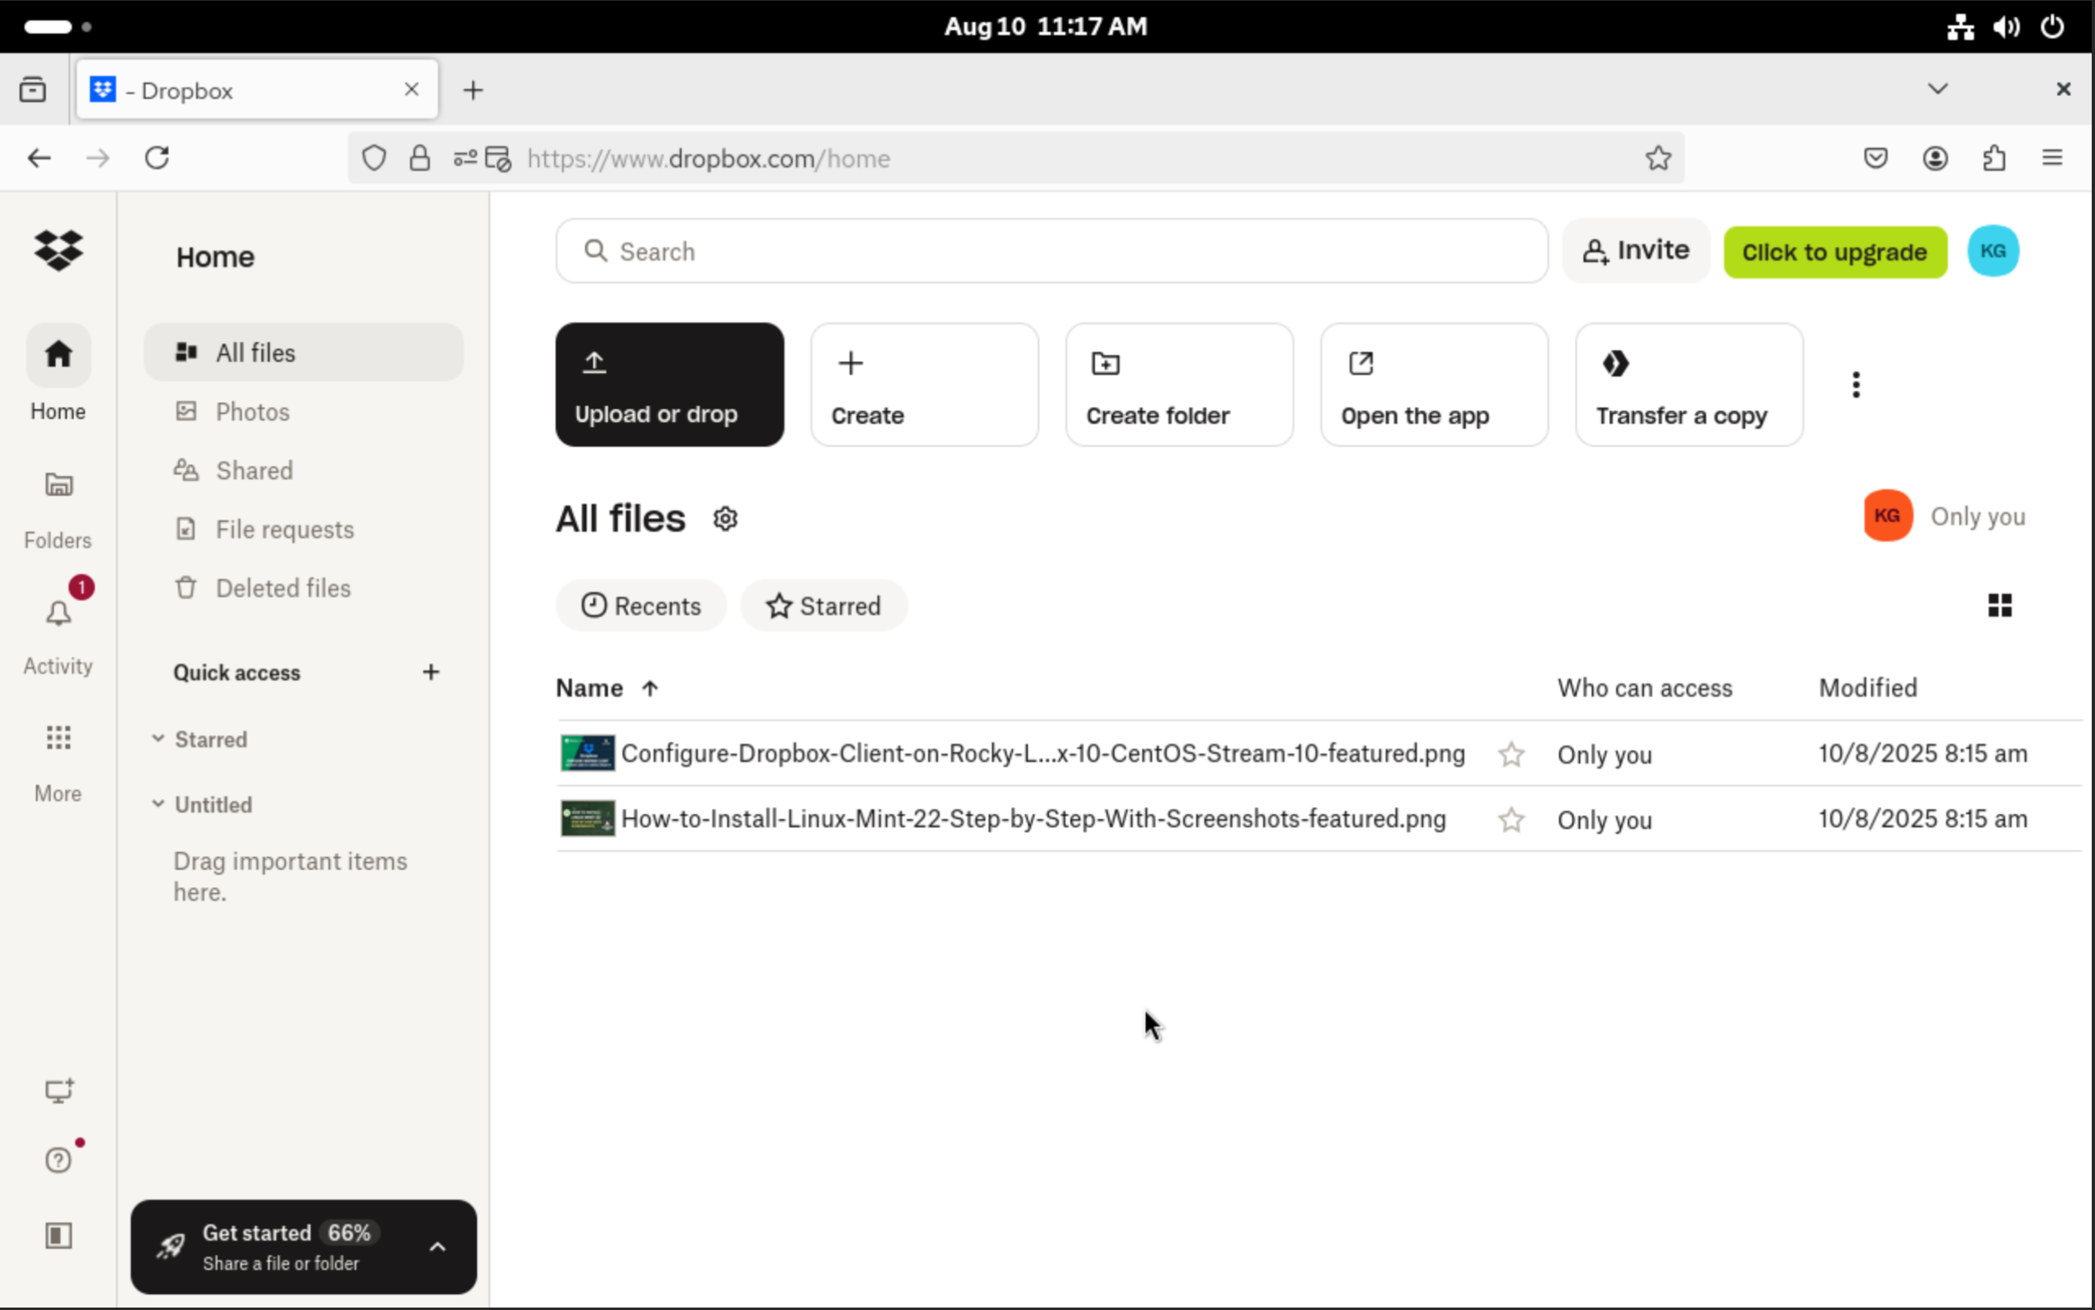Star the Linux Mint screenshots file
This screenshot has width=2095, height=1310.
[1510, 819]
